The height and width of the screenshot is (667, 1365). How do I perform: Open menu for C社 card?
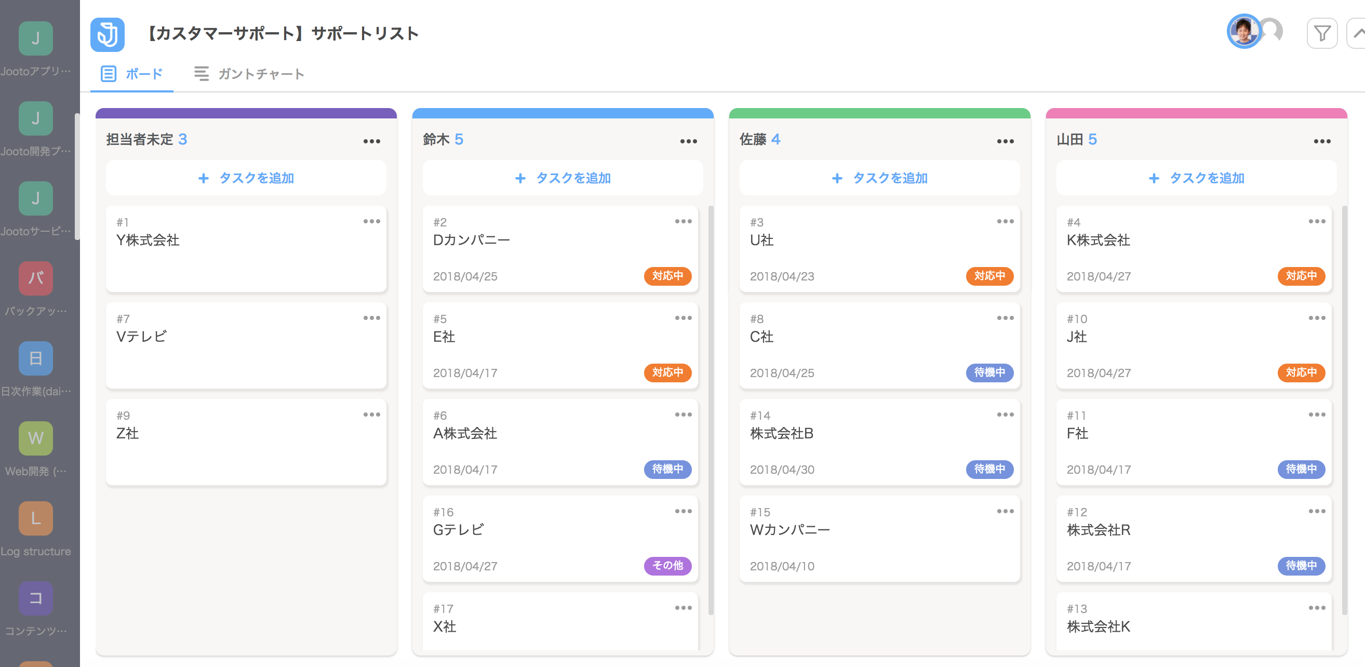(x=1006, y=318)
